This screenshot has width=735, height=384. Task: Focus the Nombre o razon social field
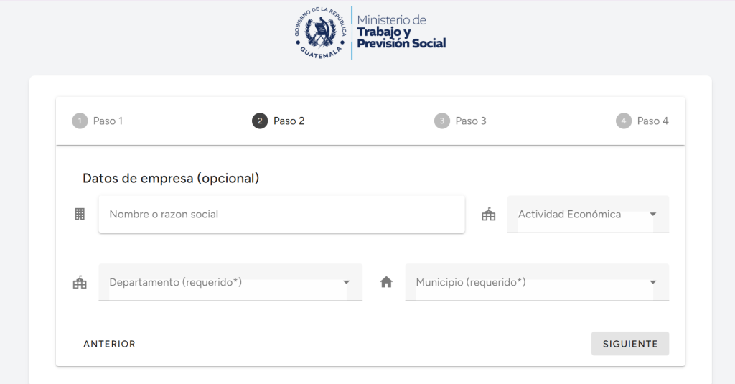pos(281,215)
